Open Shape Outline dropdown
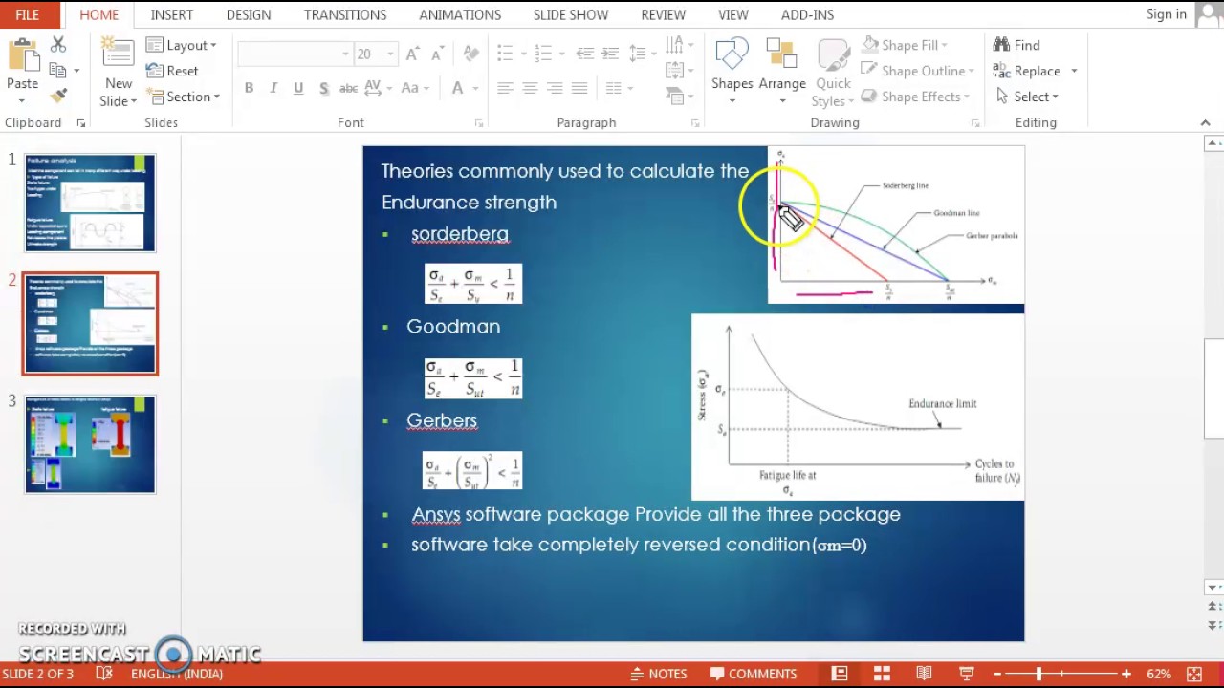 [917, 71]
